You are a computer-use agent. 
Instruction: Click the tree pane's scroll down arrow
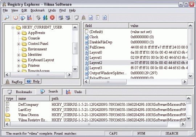pyautogui.click(x=75, y=69)
